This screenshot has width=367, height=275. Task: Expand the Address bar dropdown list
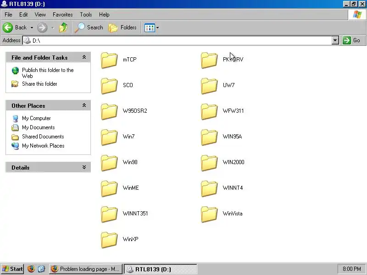click(335, 40)
